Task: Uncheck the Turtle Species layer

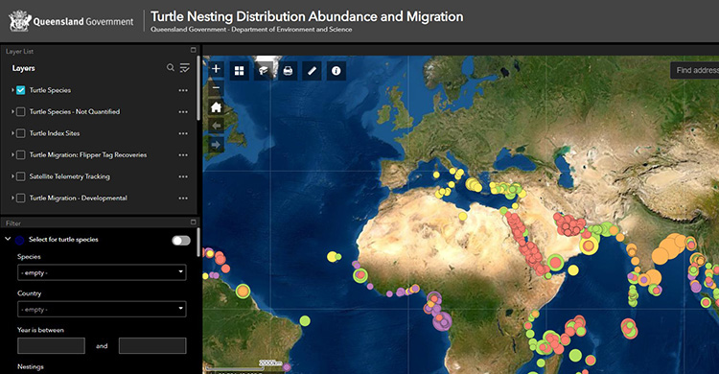Action: [21, 90]
